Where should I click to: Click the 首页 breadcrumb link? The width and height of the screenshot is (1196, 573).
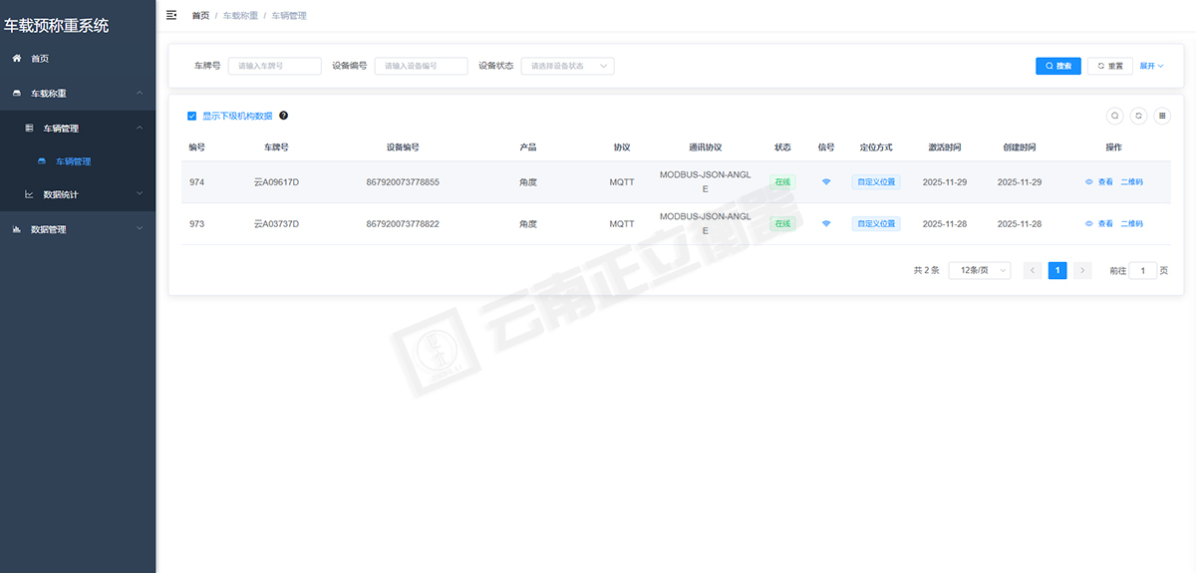pos(200,16)
